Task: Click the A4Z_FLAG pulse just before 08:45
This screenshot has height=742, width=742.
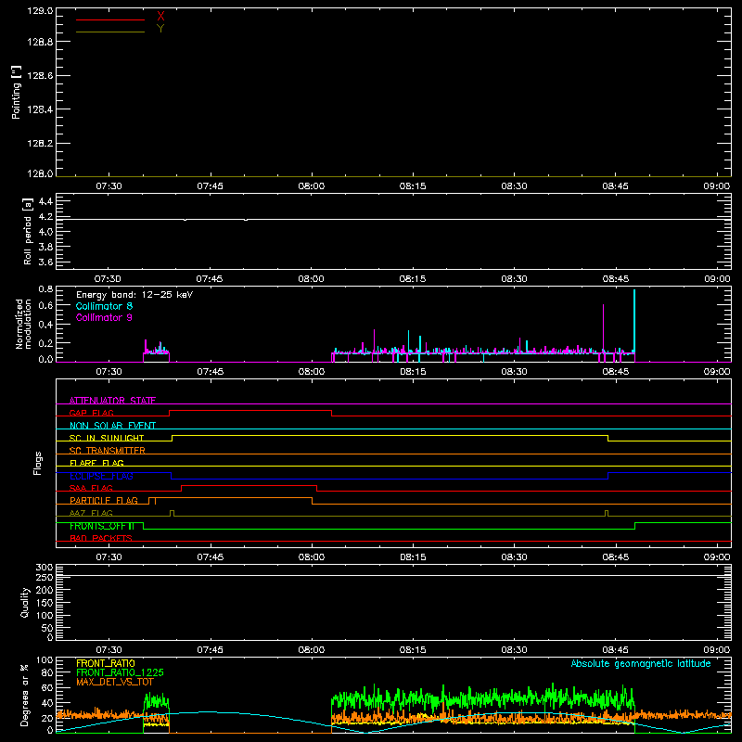Action: pos(607,513)
